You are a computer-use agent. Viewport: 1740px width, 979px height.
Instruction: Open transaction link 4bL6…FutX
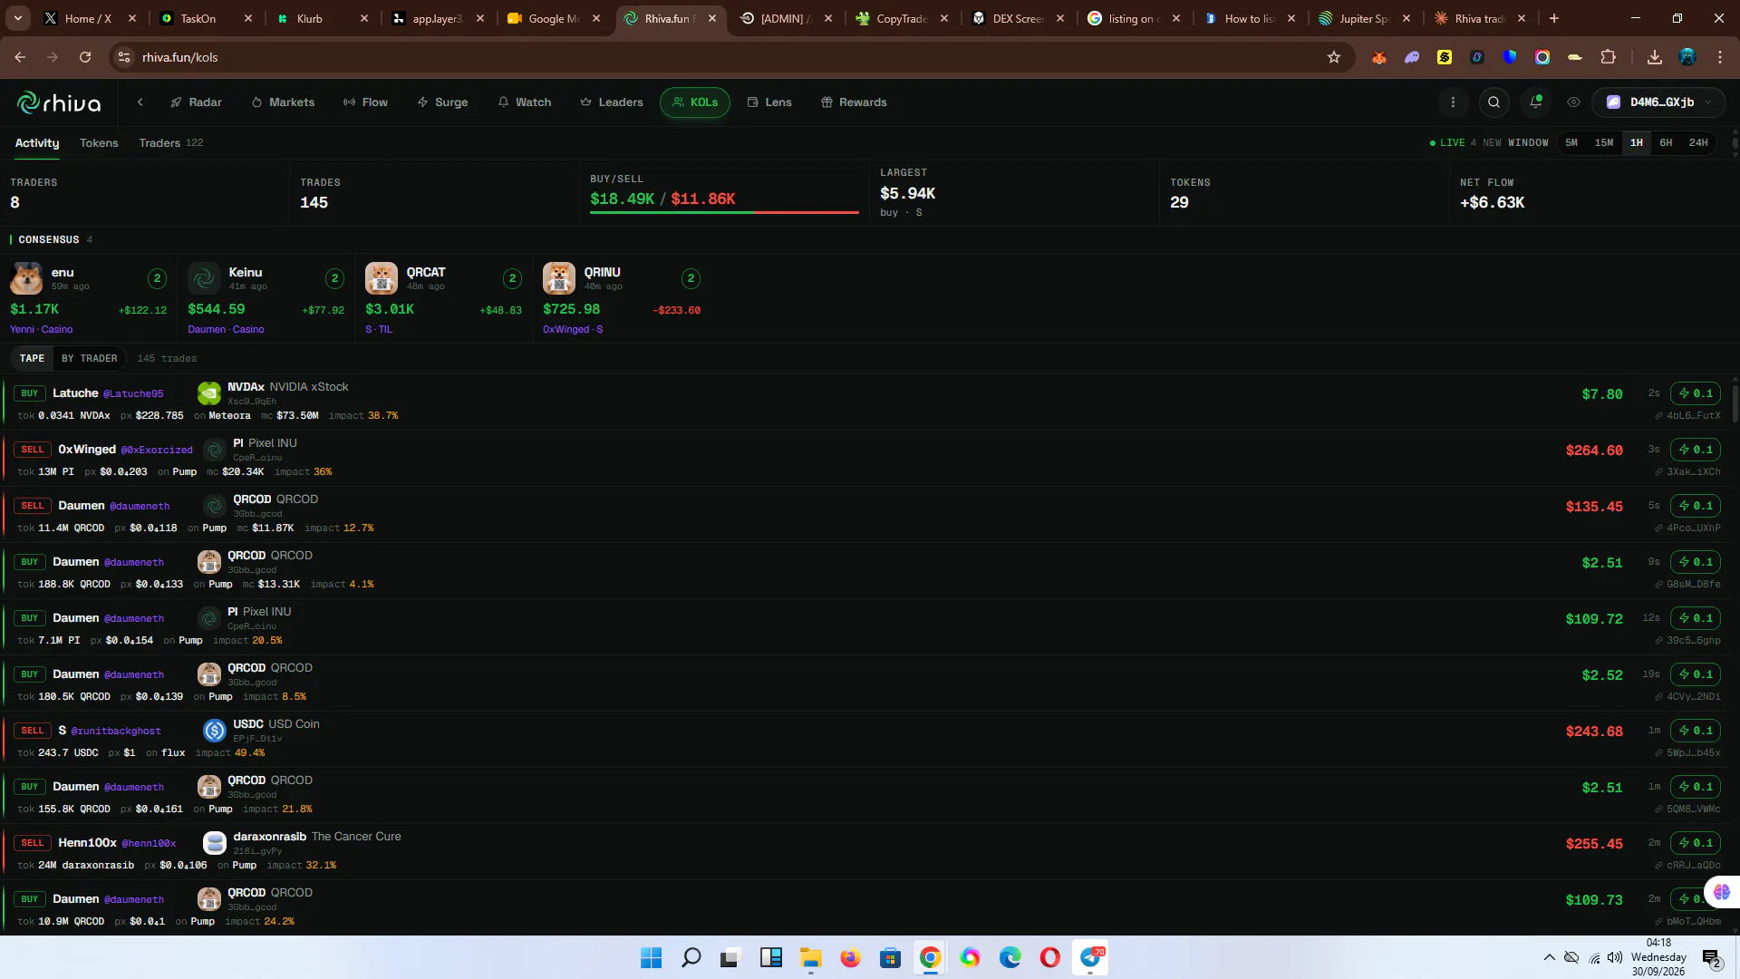click(x=1687, y=416)
